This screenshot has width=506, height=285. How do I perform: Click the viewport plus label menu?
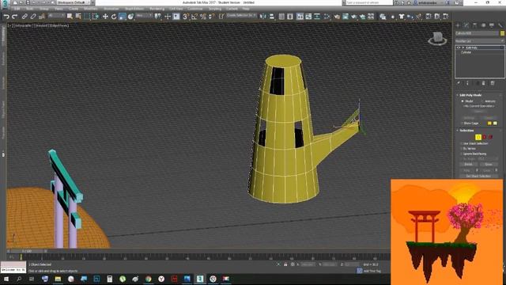point(9,25)
